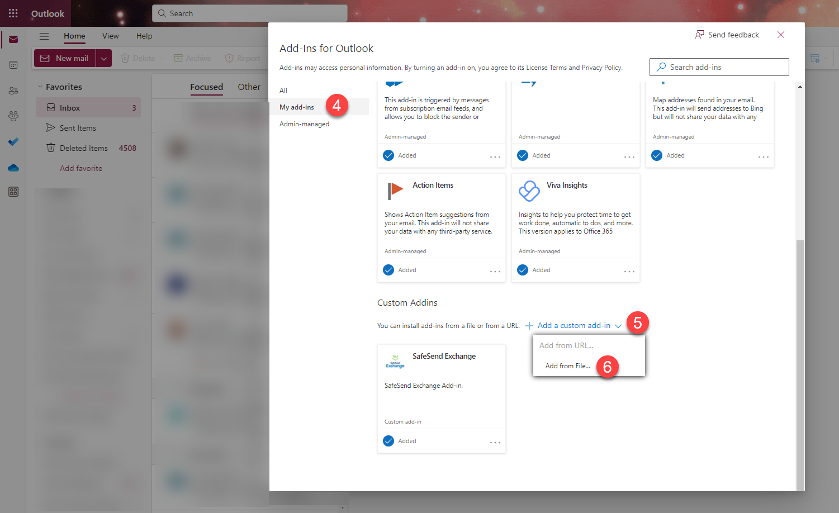
Task: Open more options for SafeSend Exchange card
Action: pyautogui.click(x=495, y=442)
